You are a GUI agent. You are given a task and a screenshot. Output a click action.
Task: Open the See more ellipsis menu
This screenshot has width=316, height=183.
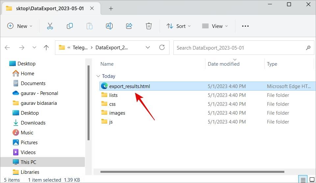pyautogui.click(x=245, y=26)
